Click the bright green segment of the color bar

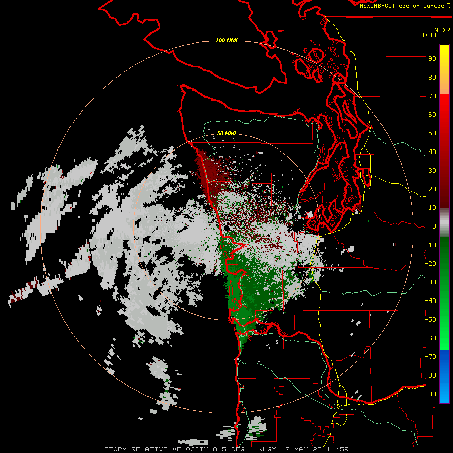(444, 294)
